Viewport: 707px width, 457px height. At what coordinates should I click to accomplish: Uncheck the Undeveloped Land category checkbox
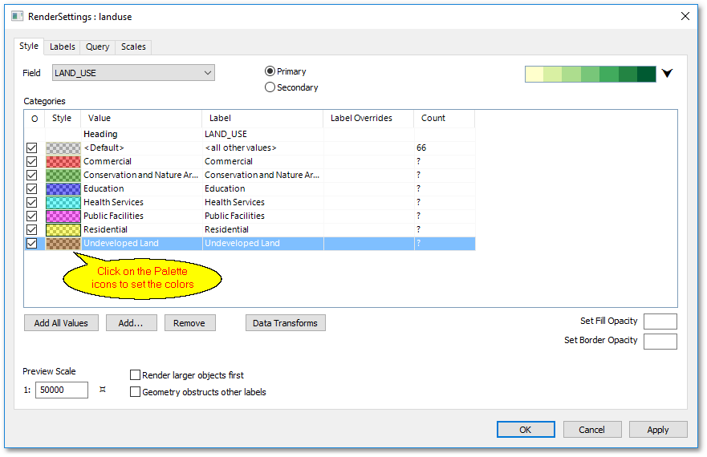coord(31,244)
